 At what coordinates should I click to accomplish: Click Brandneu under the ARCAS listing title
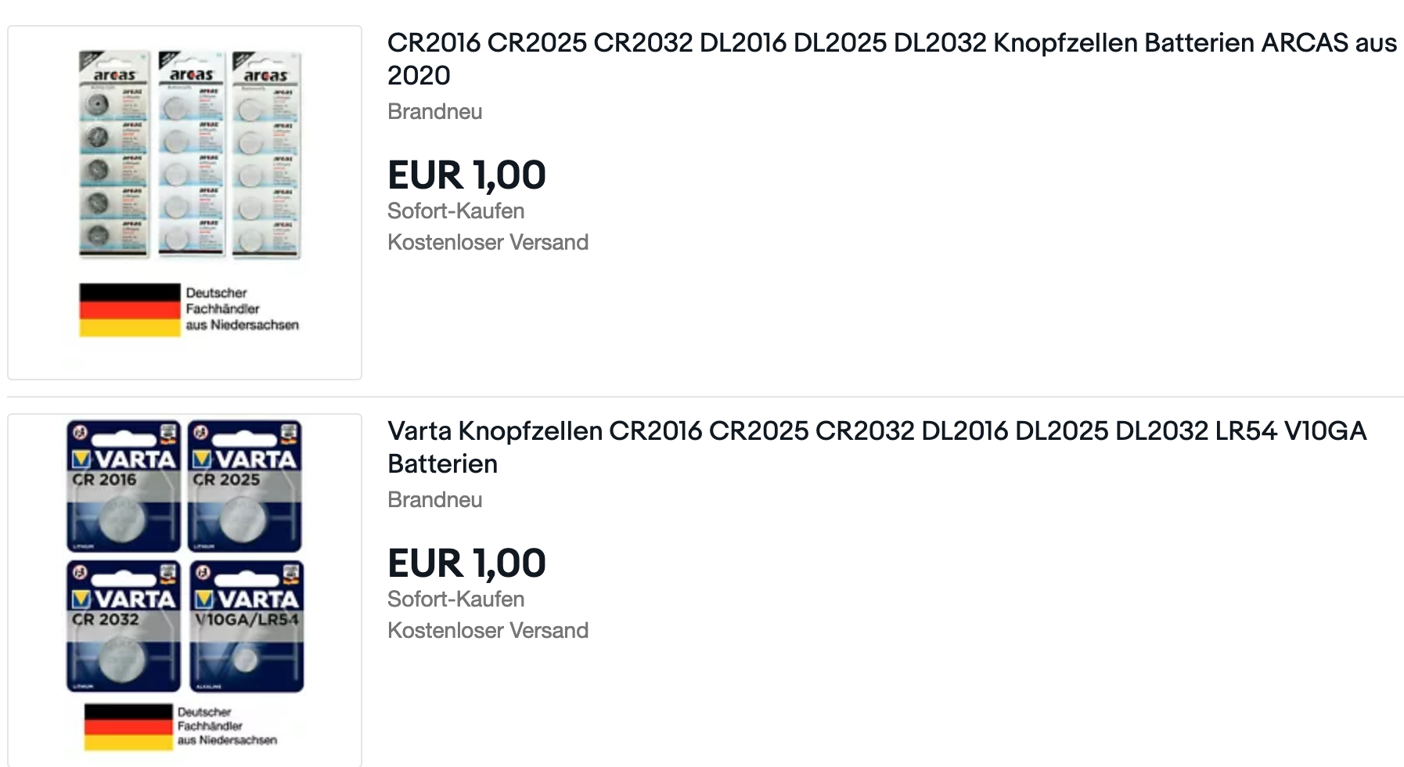pyautogui.click(x=434, y=111)
